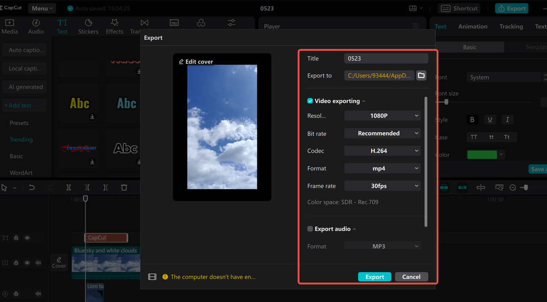
Task: Select WordArt text category
Action: pos(21,173)
